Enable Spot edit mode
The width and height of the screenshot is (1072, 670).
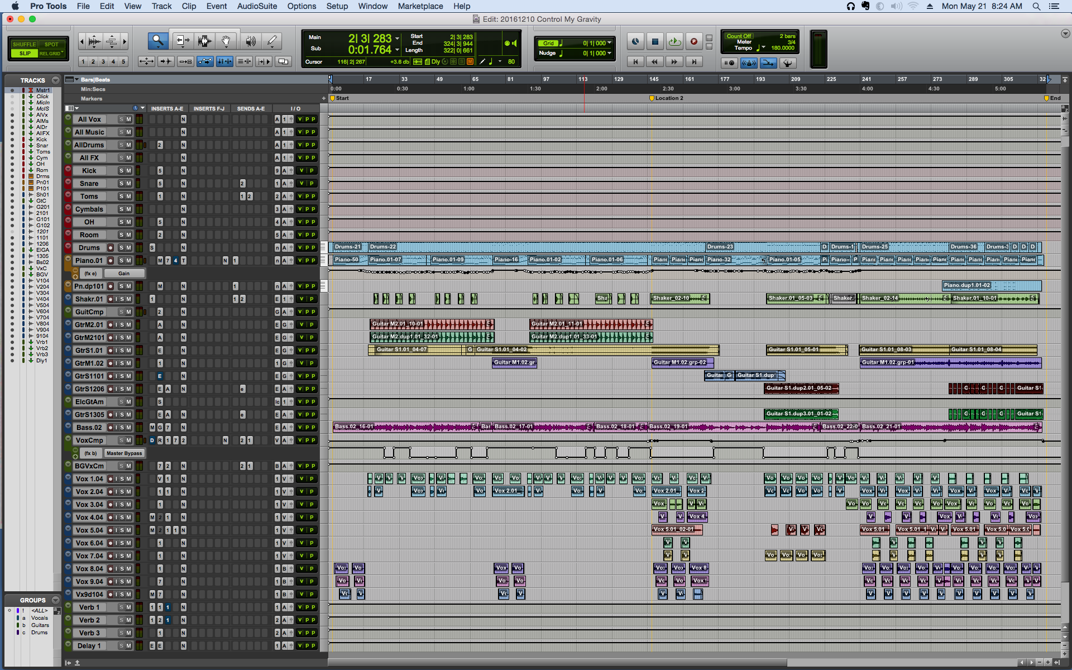click(x=51, y=44)
